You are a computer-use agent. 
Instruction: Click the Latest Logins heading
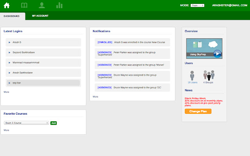(x=13, y=31)
